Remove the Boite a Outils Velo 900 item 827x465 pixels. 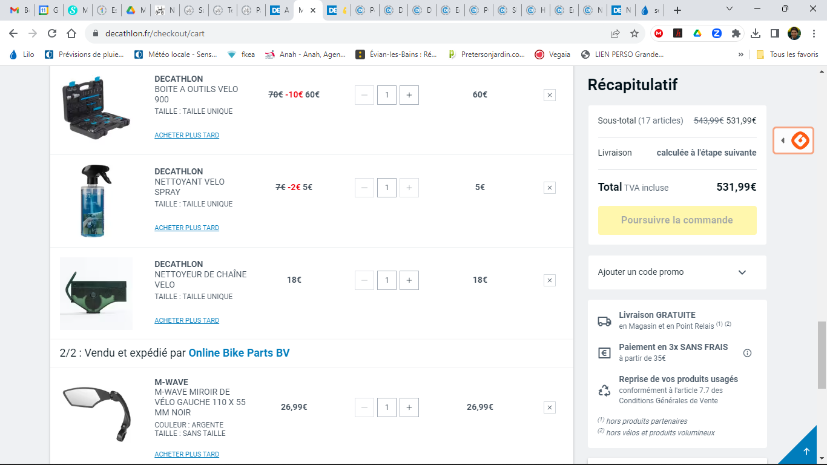coord(549,95)
